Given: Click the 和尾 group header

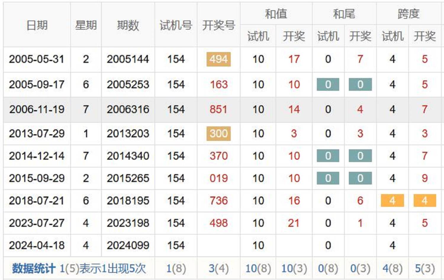Looking at the screenshot, I should coord(344,14).
